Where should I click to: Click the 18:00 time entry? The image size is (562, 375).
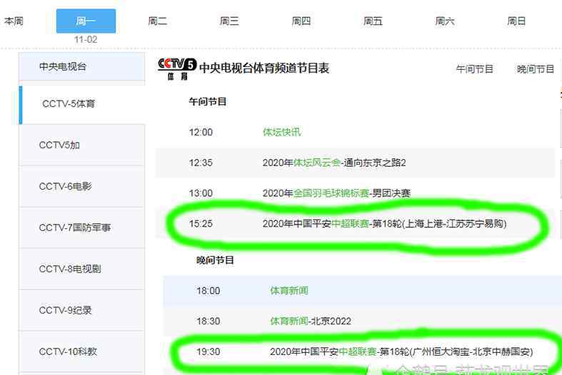(209, 291)
